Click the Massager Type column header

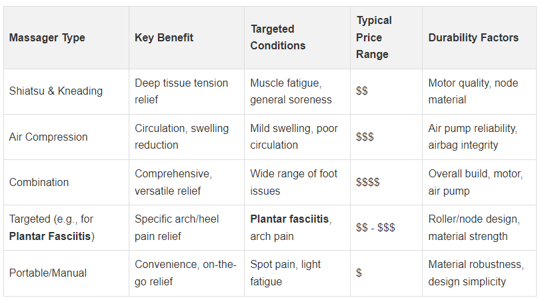47,38
